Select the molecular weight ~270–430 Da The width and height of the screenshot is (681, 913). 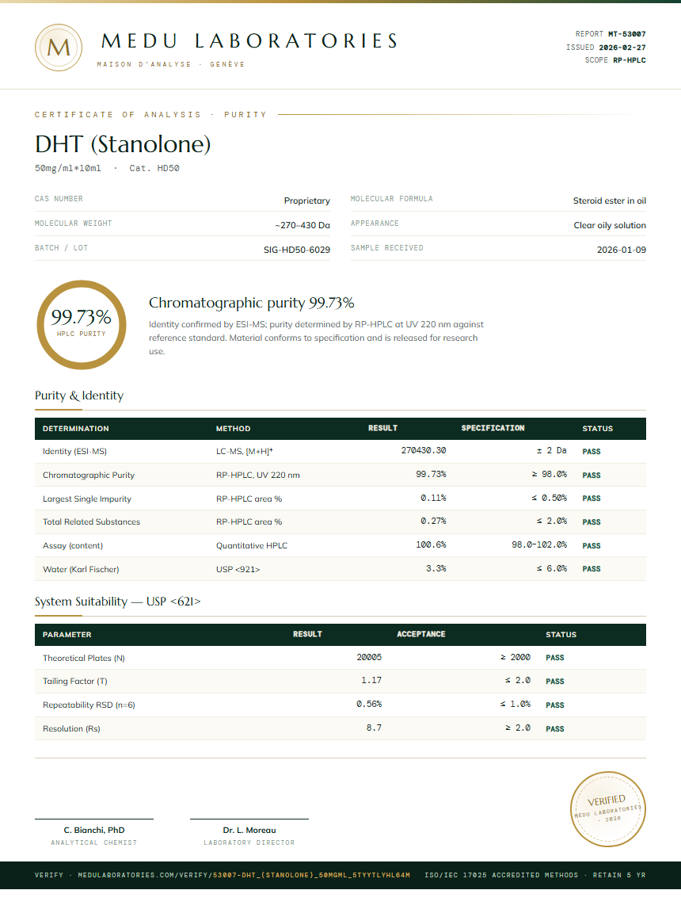(302, 225)
